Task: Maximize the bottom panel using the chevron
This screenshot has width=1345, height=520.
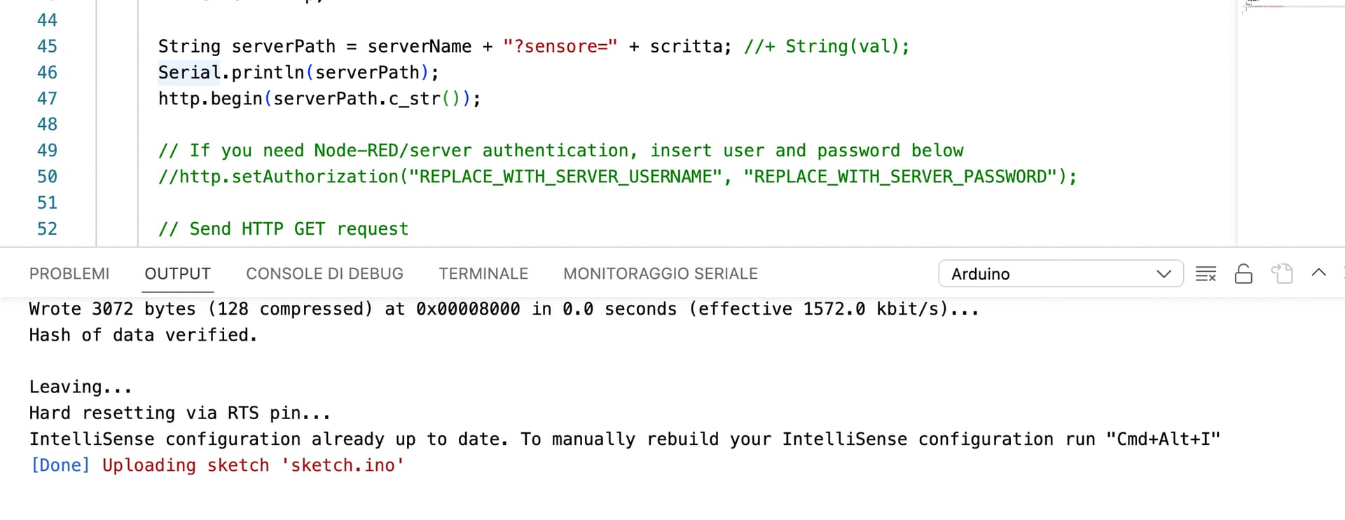Action: tap(1319, 273)
